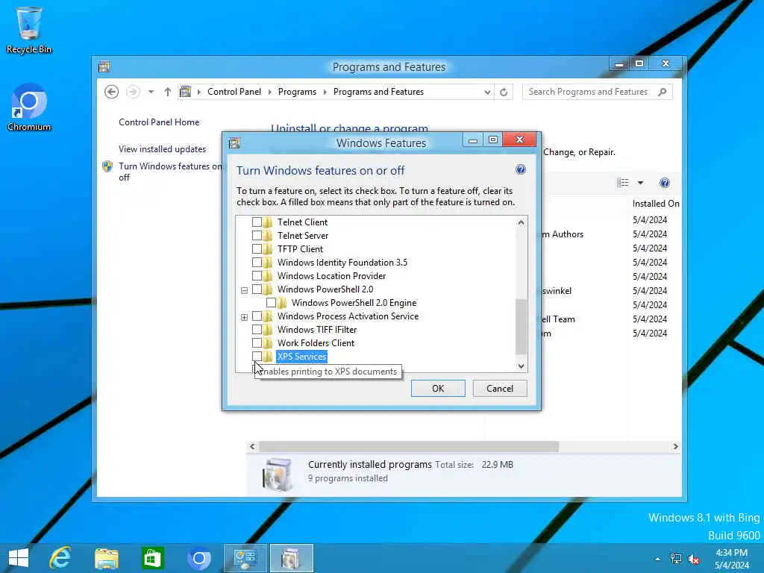Open Control Panel Home link
Image resolution: width=764 pixels, height=573 pixels.
[x=159, y=122]
